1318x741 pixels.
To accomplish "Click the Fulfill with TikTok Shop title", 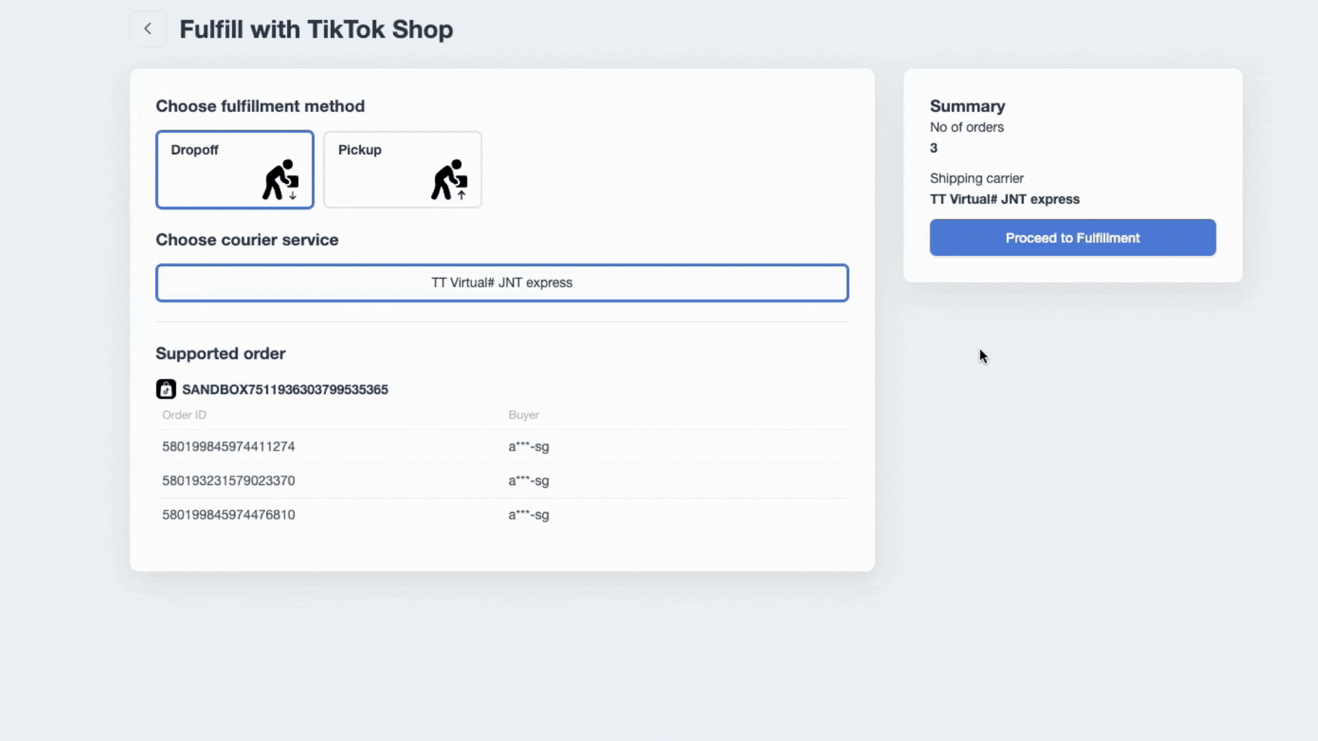I will point(316,30).
